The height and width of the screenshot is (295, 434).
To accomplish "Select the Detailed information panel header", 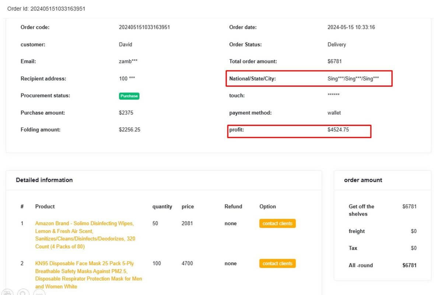I will (43, 180).
